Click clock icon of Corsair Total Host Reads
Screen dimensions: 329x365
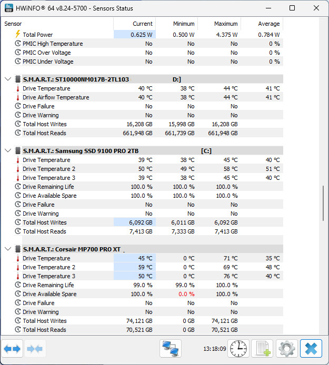coord(18,330)
